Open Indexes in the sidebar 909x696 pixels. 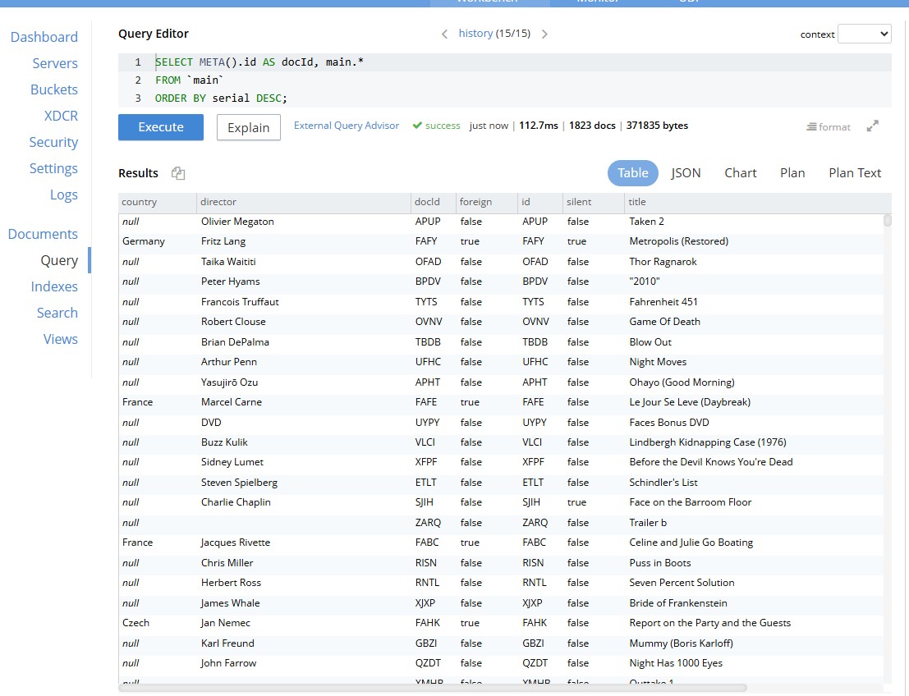coord(54,287)
